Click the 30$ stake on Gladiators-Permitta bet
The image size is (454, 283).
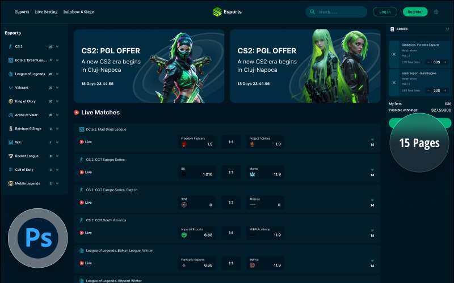coord(436,62)
